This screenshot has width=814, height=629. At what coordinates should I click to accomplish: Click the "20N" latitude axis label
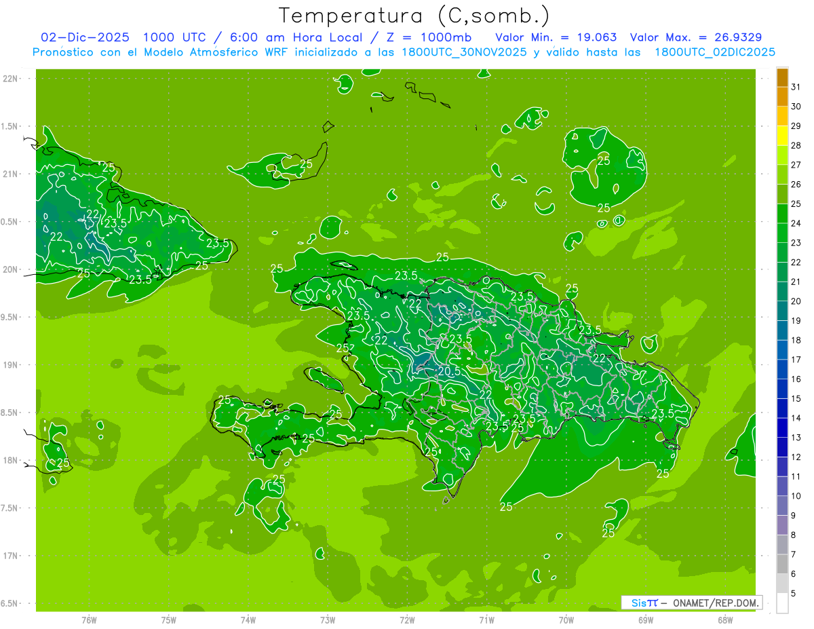(10, 270)
